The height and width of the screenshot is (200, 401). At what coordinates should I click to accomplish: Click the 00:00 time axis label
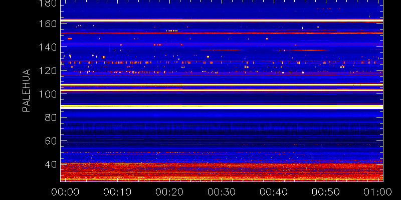pos(65,192)
